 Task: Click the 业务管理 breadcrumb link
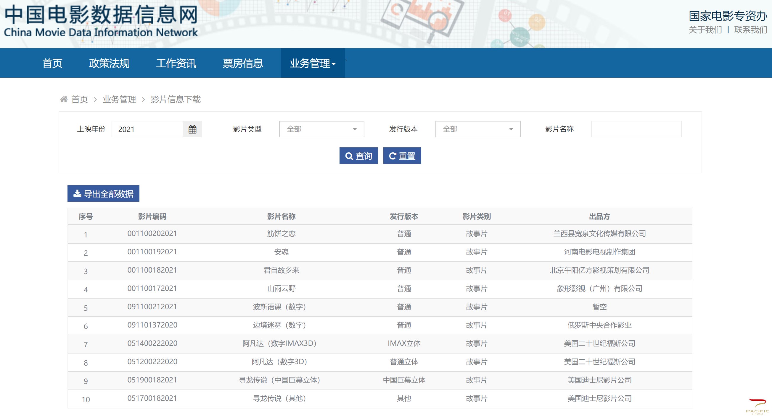119,99
